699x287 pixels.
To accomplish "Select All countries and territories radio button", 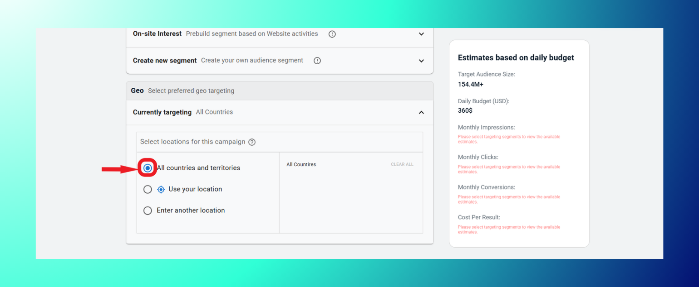I will tap(148, 168).
